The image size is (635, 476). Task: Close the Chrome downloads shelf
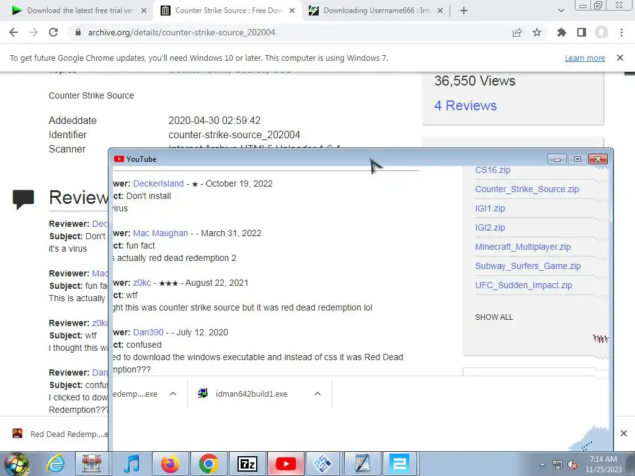pyautogui.click(x=624, y=433)
